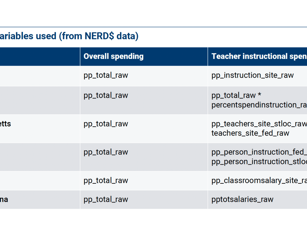Image resolution: width=307 pixels, height=230 pixels.
Task: Click the pp_classroomsalary_site cell
Action: click(x=259, y=181)
